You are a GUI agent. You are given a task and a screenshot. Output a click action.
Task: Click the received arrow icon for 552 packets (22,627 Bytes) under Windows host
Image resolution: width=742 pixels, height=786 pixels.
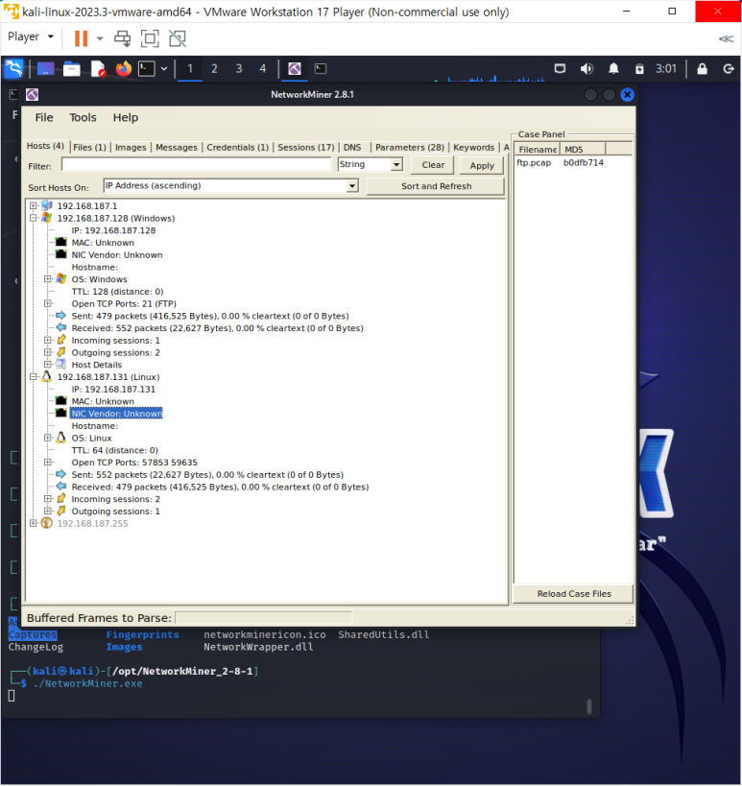[60, 328]
